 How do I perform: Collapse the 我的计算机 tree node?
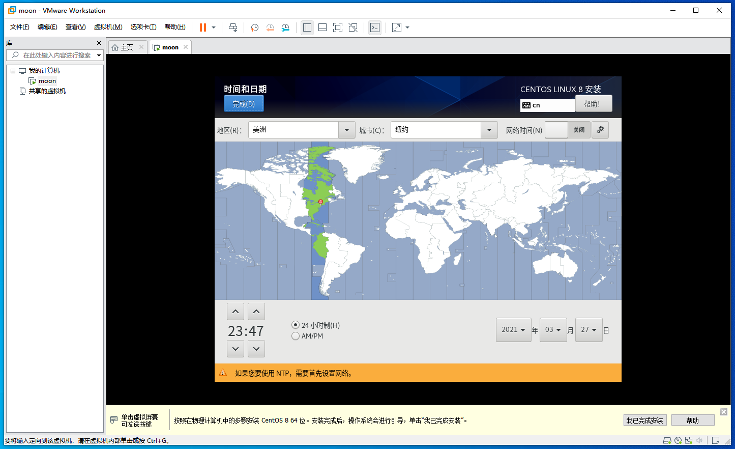[x=13, y=71]
